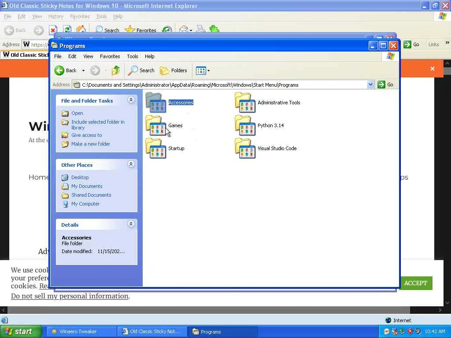Screen dimensions: 451x338
Task: Click Include selected folder in library
Action: click(98, 125)
